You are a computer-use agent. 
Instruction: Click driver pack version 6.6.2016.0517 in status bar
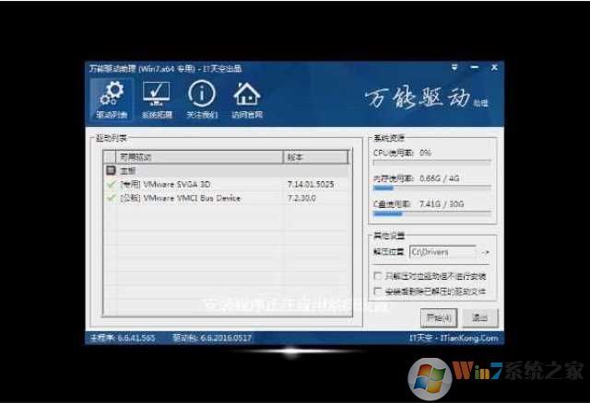point(212,338)
